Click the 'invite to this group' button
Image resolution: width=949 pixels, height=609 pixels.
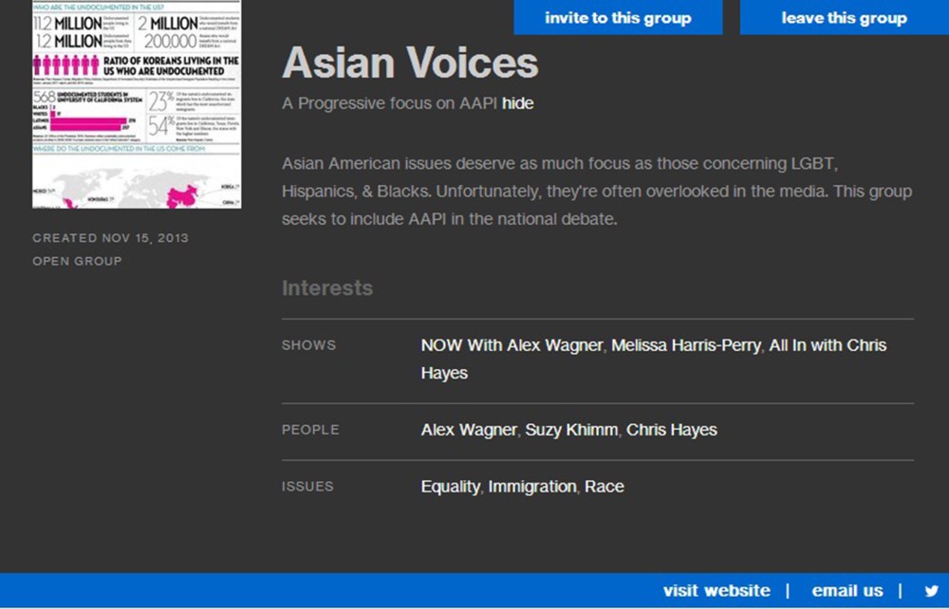[x=618, y=18]
